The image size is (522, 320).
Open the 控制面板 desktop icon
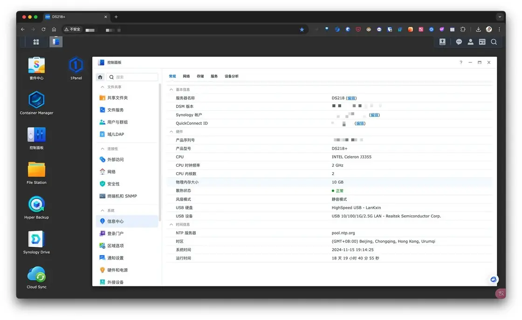(x=37, y=138)
